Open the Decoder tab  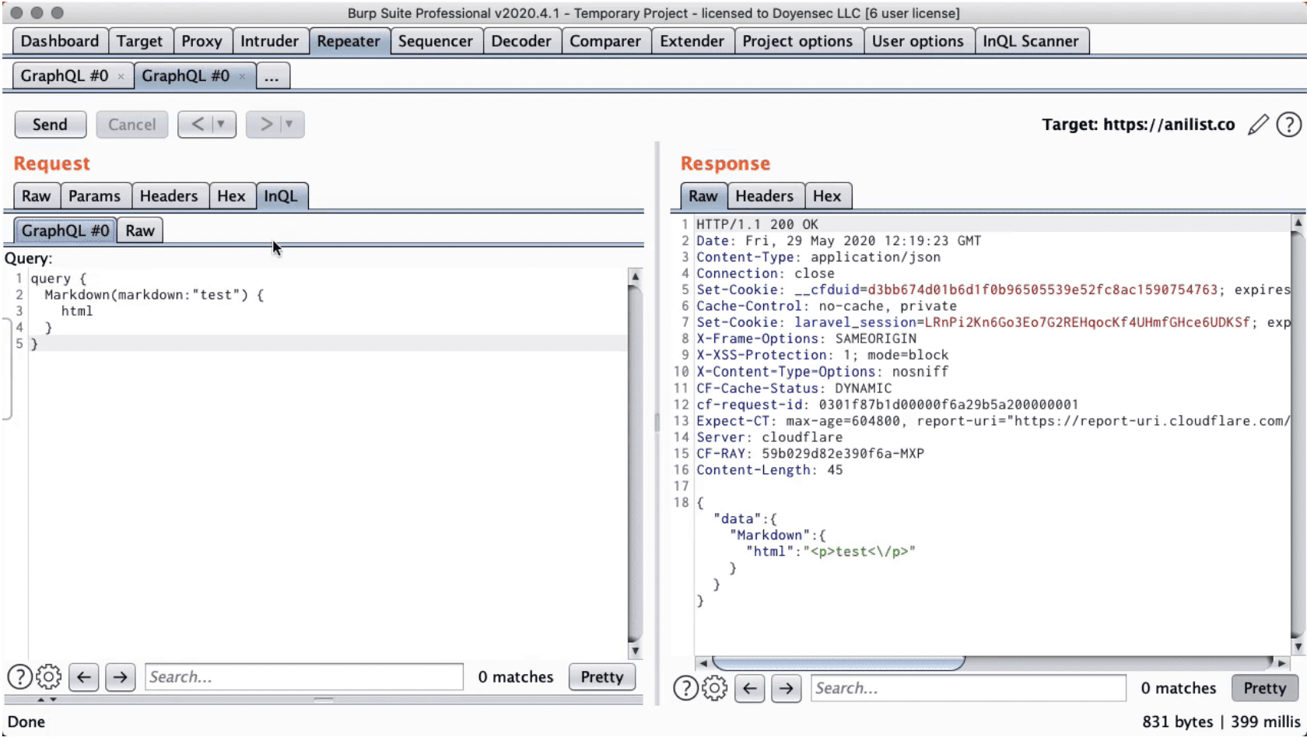click(521, 41)
